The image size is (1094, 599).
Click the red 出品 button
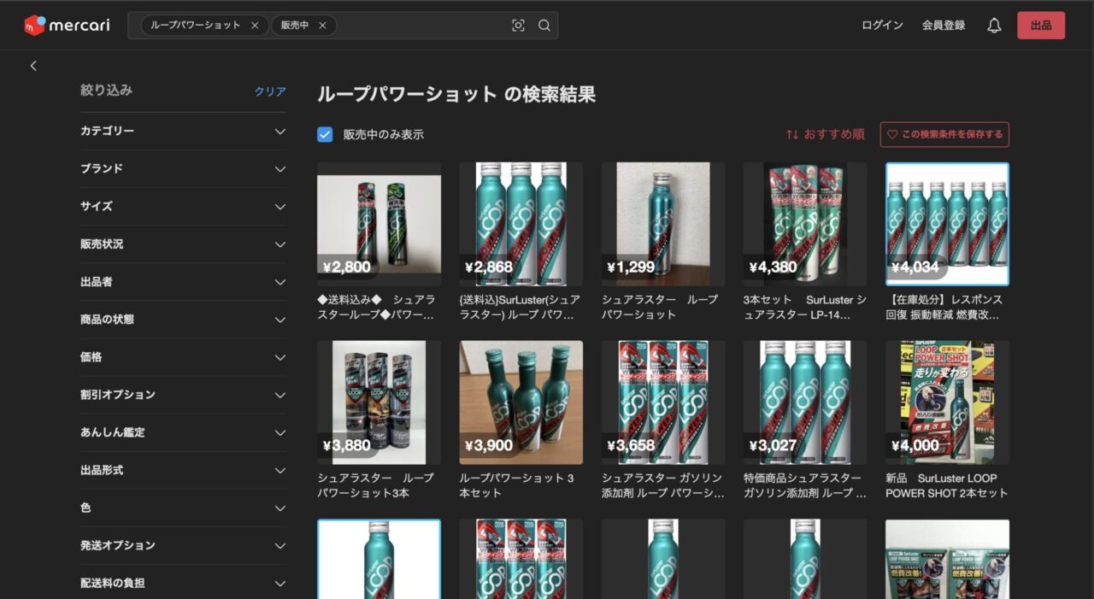[x=1041, y=26]
